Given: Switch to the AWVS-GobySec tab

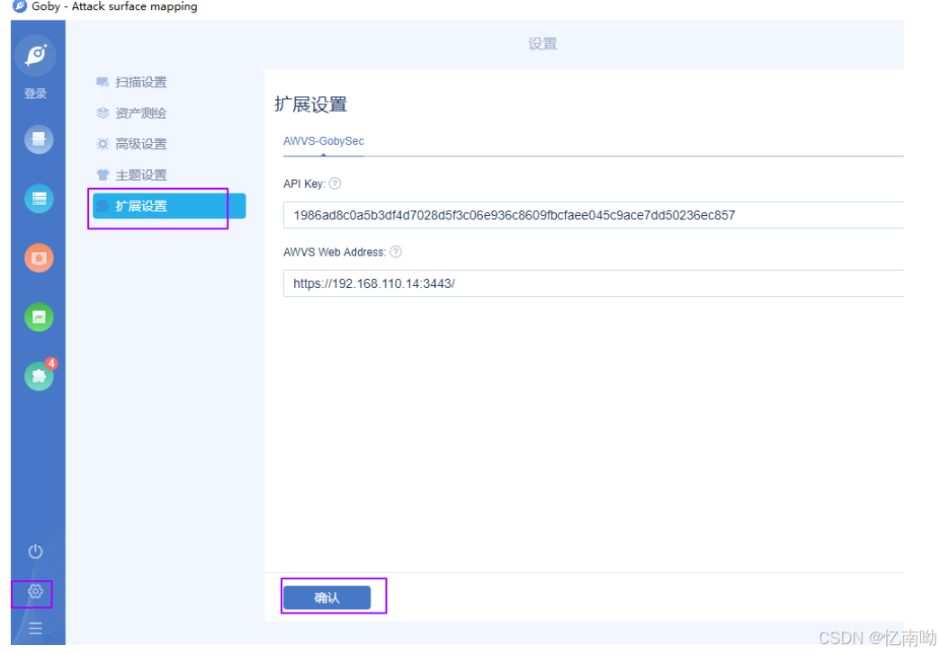Looking at the screenshot, I should click(x=323, y=141).
